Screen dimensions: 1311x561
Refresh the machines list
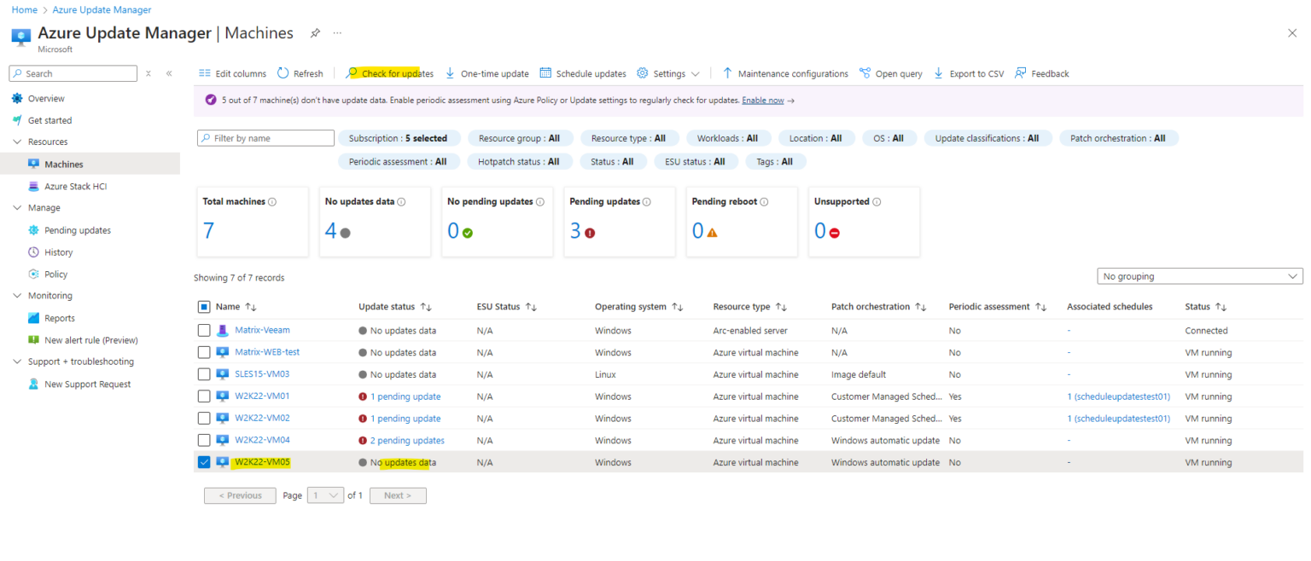point(300,73)
